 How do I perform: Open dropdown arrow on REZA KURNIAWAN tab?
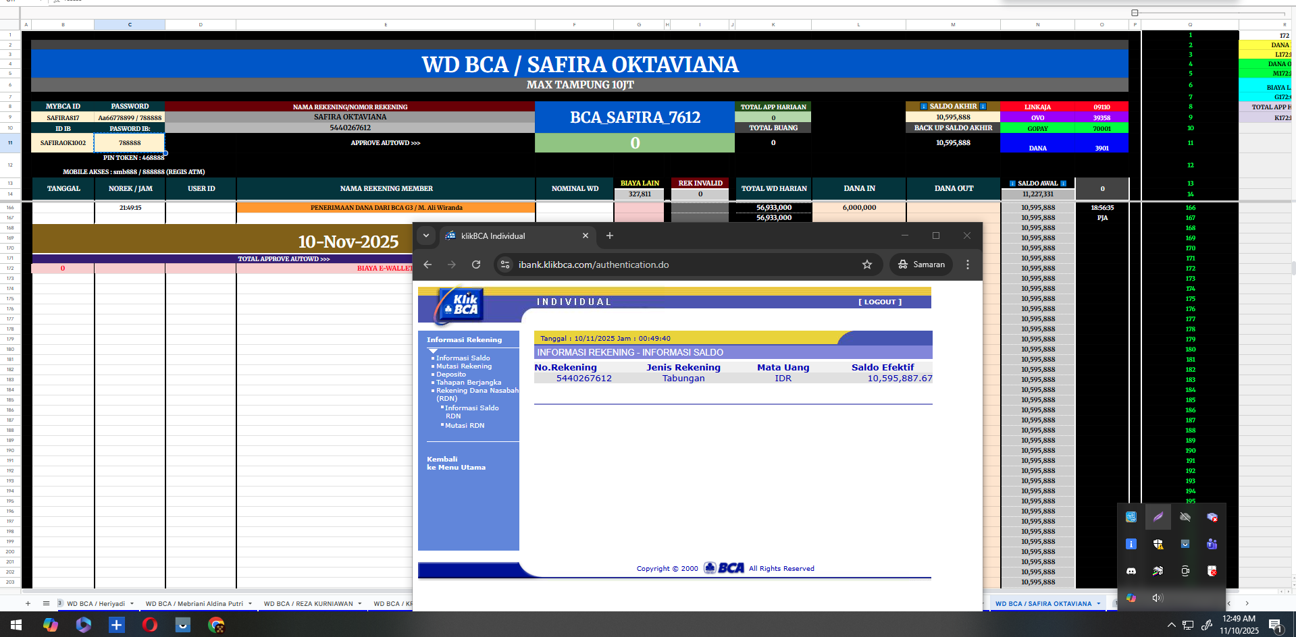(360, 603)
